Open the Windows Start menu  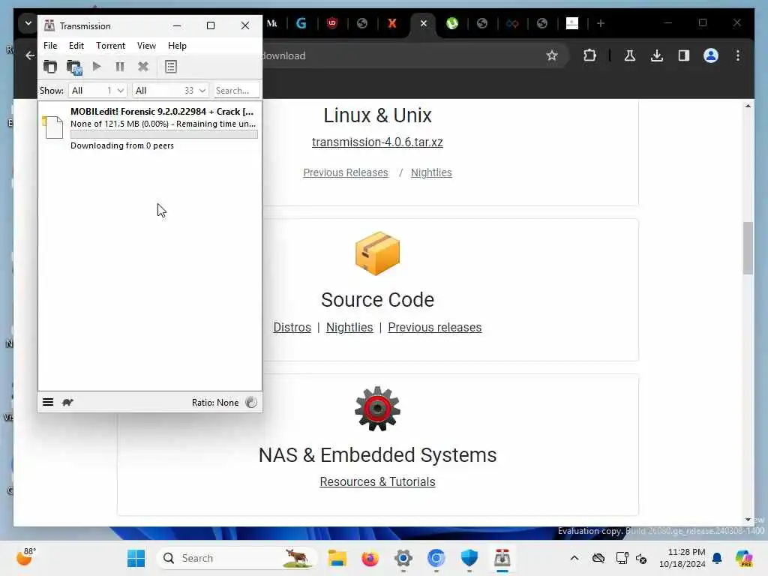coord(136,558)
